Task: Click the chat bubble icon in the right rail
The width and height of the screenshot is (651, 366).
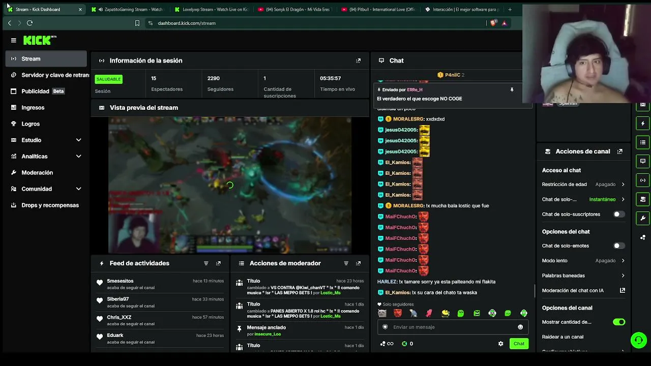Action: point(643,161)
